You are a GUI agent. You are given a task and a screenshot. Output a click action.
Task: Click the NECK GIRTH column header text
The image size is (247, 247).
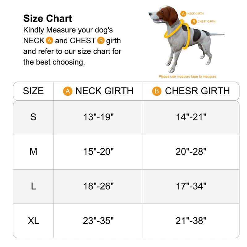click(104, 91)
